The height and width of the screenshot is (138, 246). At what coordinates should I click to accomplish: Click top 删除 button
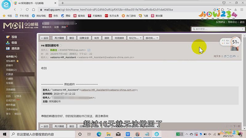click(107, 38)
